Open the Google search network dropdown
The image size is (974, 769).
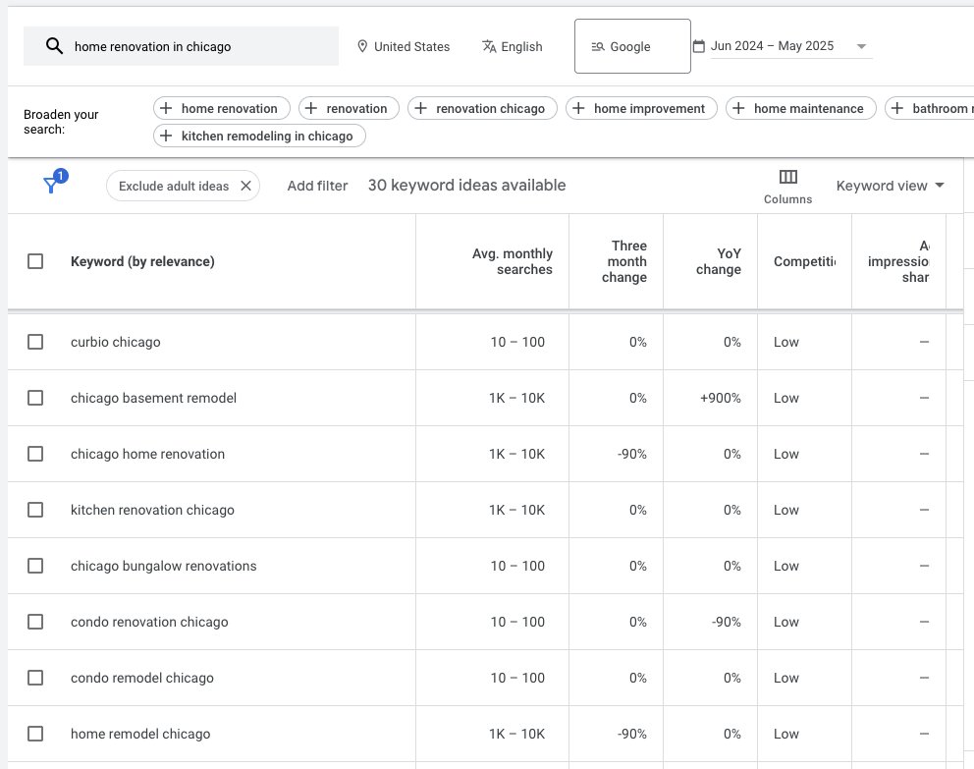coord(631,45)
